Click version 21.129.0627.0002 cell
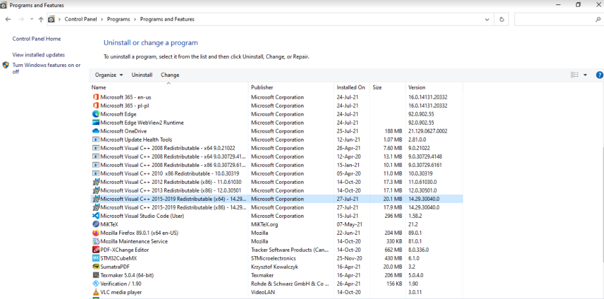The height and width of the screenshot is (299, 604). (x=428, y=131)
